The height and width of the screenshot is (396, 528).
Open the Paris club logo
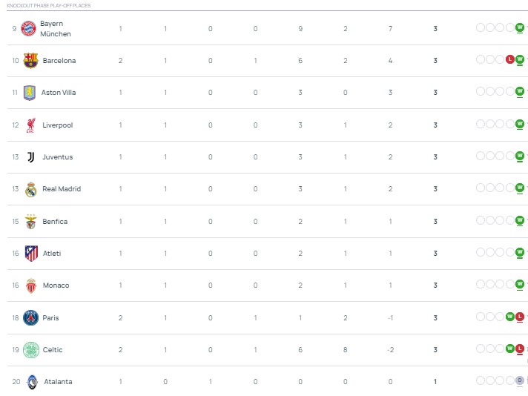30,318
